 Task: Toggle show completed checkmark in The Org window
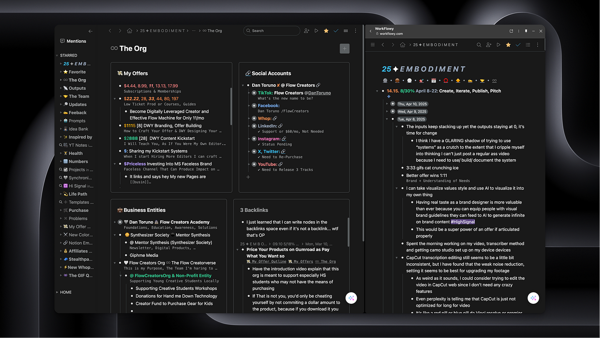point(336,31)
